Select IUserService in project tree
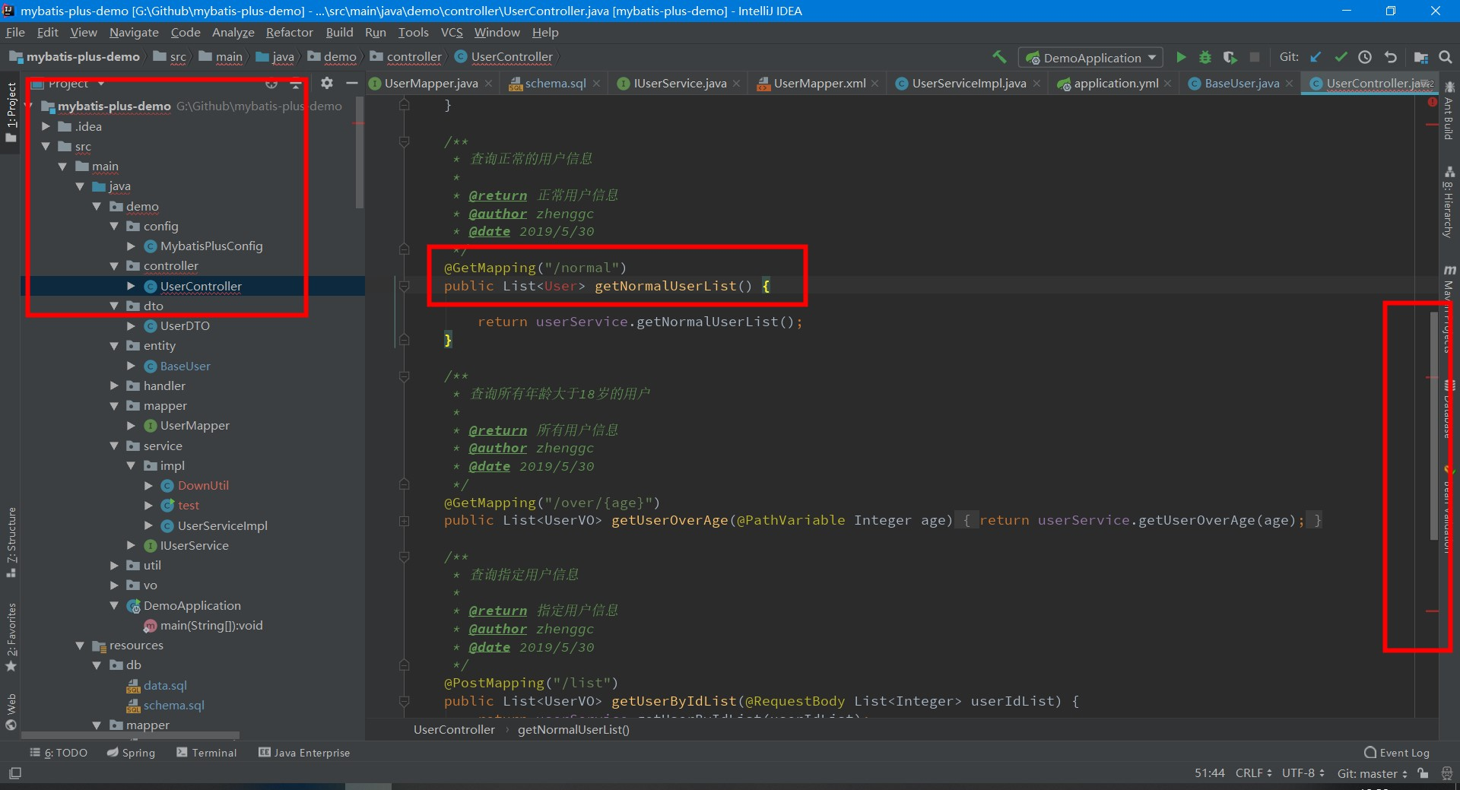 tap(194, 545)
